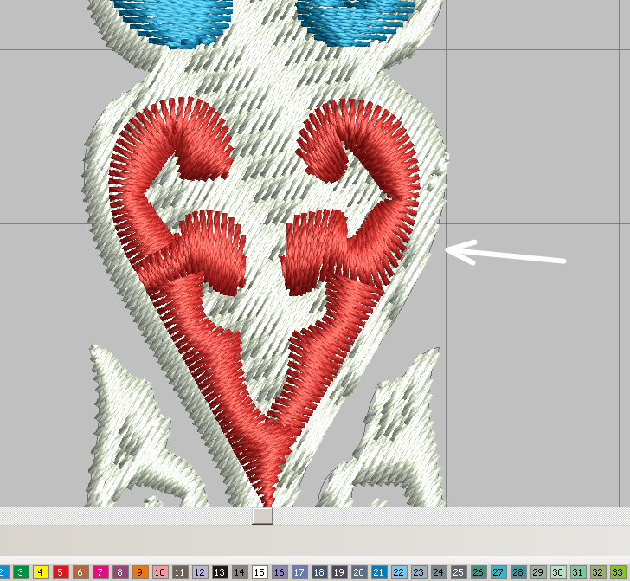Image resolution: width=630 pixels, height=581 pixels.
Task: Pick mint green swatch number 31
Action: (x=578, y=572)
